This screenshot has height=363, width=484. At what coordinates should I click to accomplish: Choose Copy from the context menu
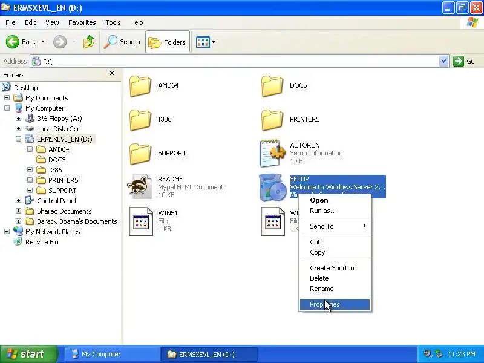click(335, 252)
